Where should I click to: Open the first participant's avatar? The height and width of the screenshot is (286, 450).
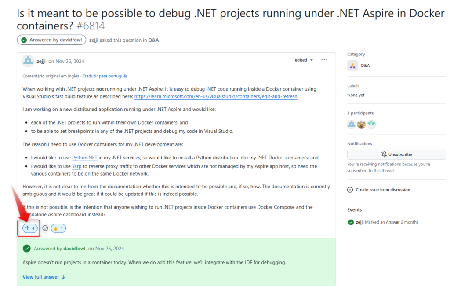(352, 124)
